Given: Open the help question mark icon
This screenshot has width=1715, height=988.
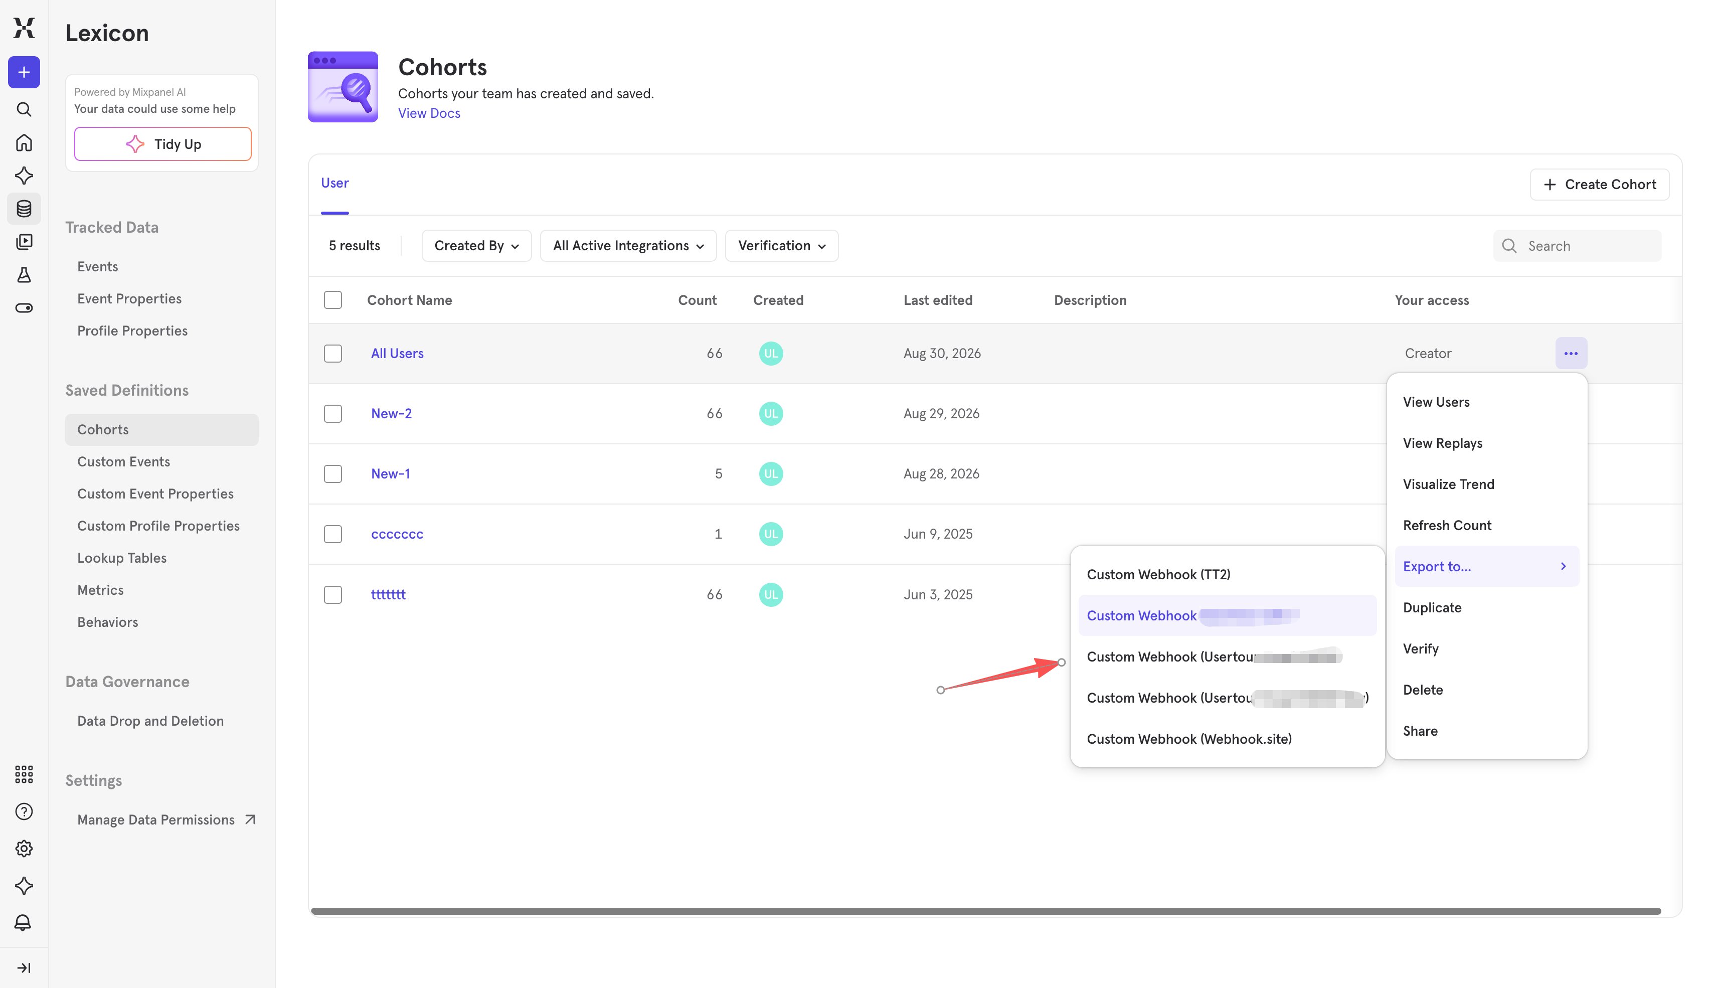Looking at the screenshot, I should click(24, 811).
